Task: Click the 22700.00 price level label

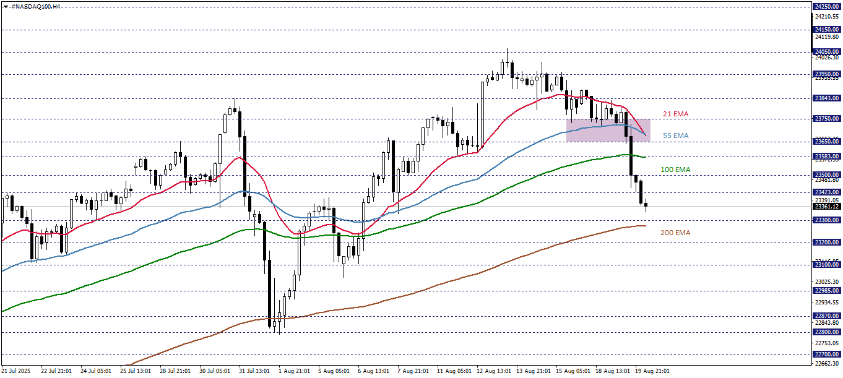Action: (827, 354)
